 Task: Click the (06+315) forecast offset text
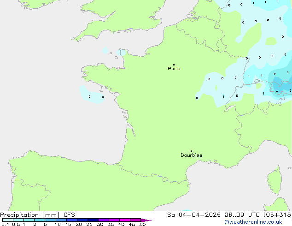[277, 215]
